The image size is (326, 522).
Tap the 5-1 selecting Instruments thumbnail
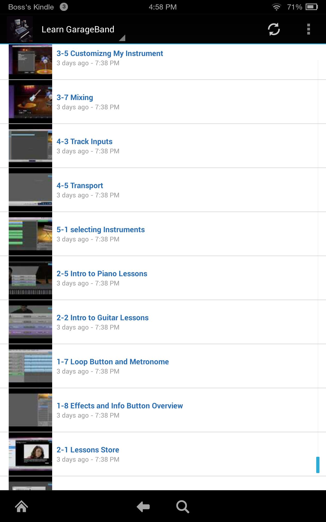click(30, 234)
